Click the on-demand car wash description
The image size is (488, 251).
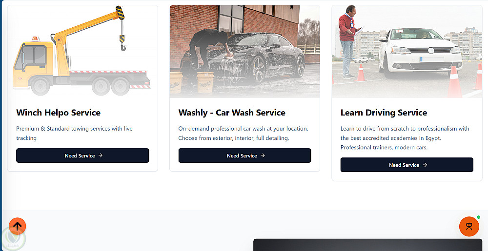click(x=244, y=133)
